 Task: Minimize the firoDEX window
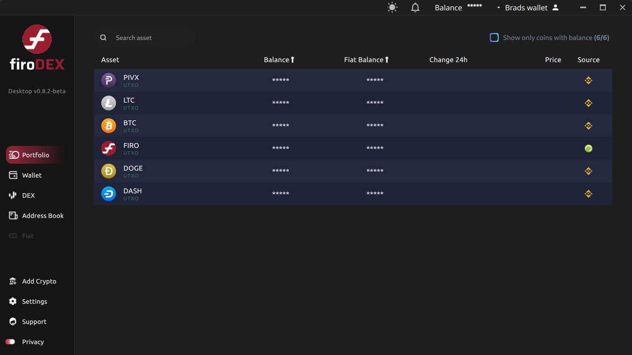tap(584, 7)
